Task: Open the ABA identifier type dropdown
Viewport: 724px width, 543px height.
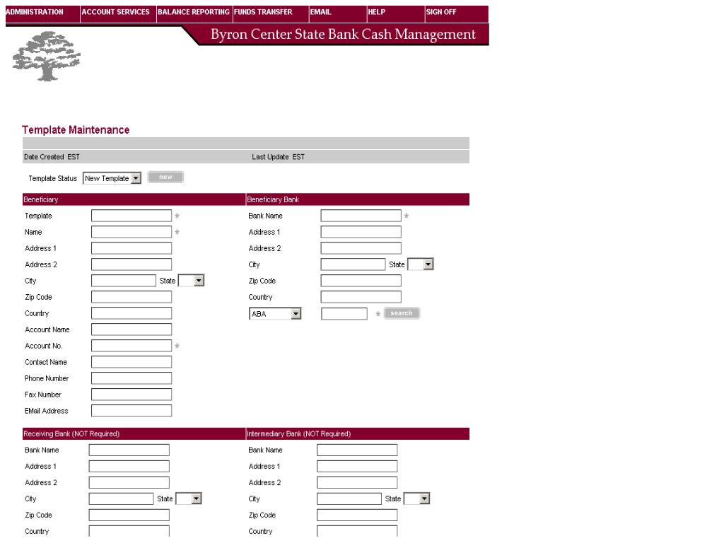Action: pyautogui.click(x=275, y=313)
